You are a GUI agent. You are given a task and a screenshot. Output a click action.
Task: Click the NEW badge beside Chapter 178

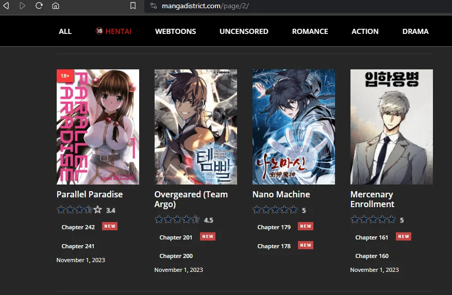point(306,245)
